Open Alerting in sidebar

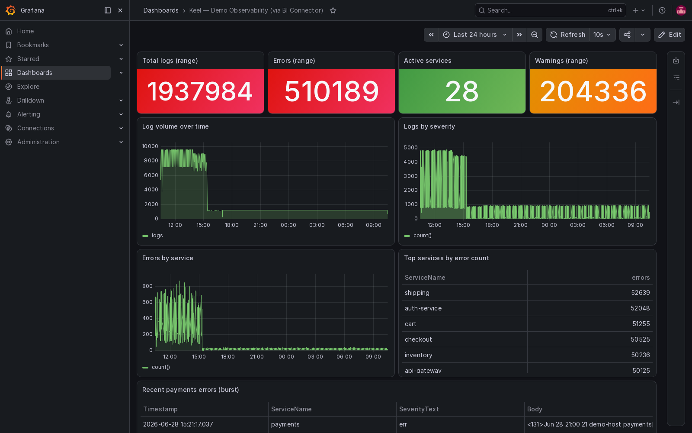pos(29,114)
